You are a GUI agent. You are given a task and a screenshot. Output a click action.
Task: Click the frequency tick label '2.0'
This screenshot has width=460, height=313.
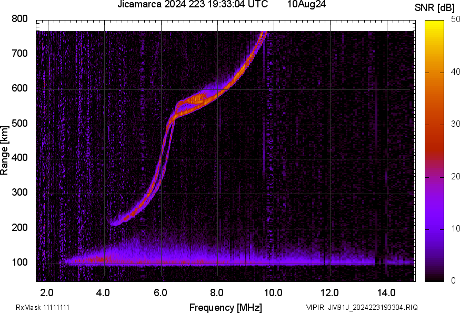(47, 293)
